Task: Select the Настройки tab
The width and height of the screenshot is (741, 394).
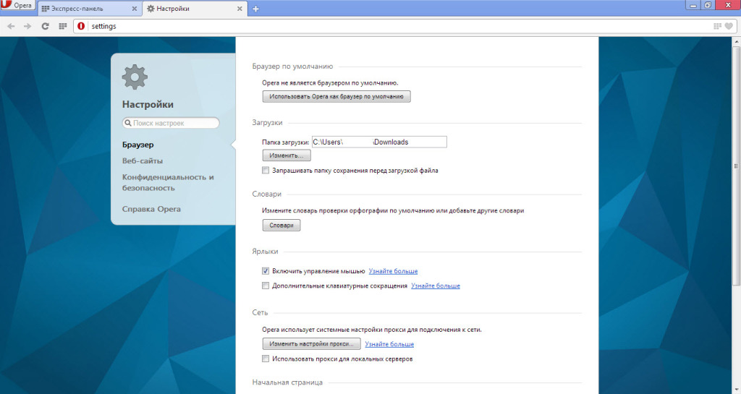Action: click(x=194, y=9)
